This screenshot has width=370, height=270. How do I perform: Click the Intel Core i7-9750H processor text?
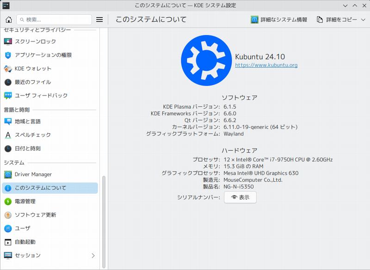278,160
